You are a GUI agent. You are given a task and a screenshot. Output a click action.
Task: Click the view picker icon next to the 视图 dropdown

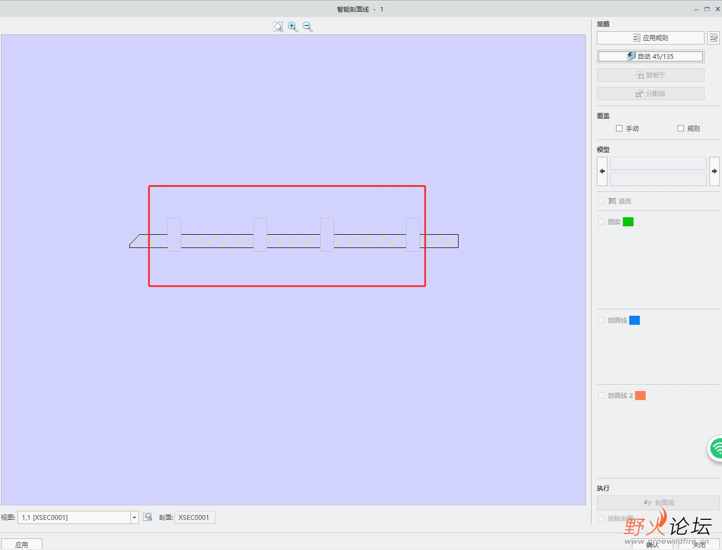click(147, 517)
